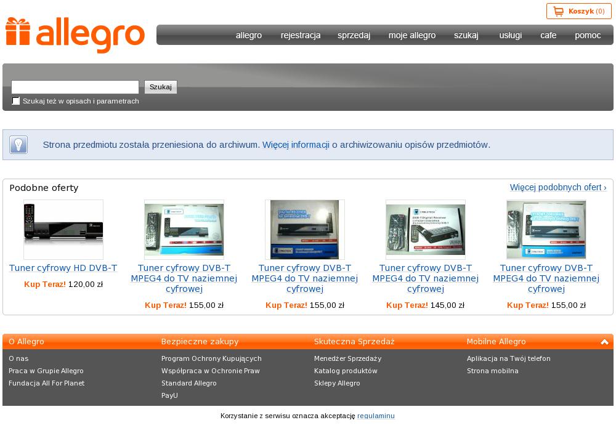This screenshot has height=428, width=616.
Task: Follow the Więcej informacji link
Action: (x=296, y=145)
